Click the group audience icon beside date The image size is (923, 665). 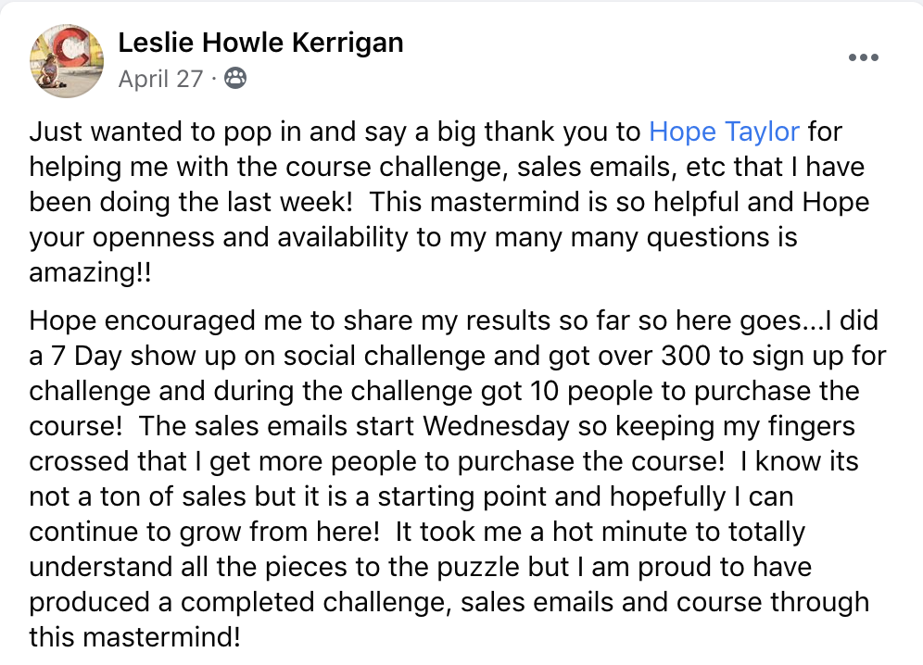click(x=235, y=79)
